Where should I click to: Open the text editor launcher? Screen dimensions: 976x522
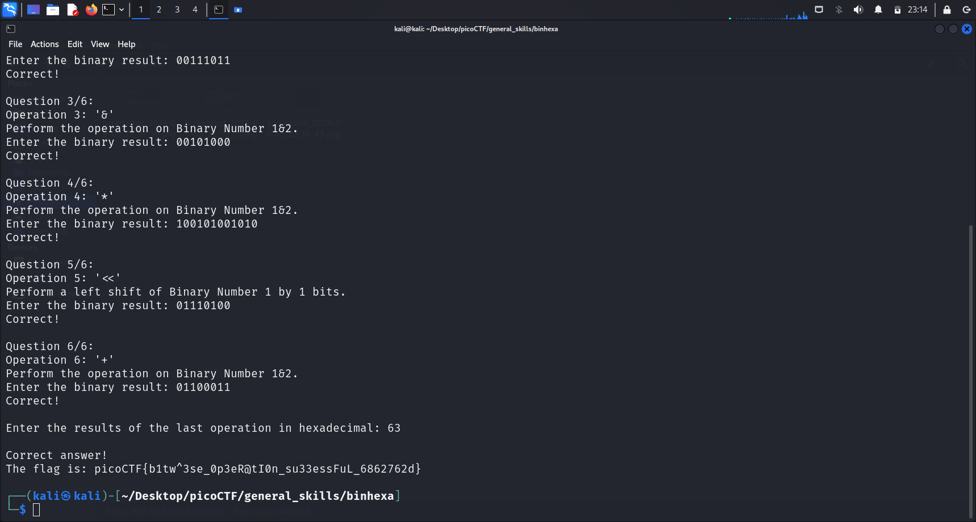pyautogui.click(x=72, y=10)
